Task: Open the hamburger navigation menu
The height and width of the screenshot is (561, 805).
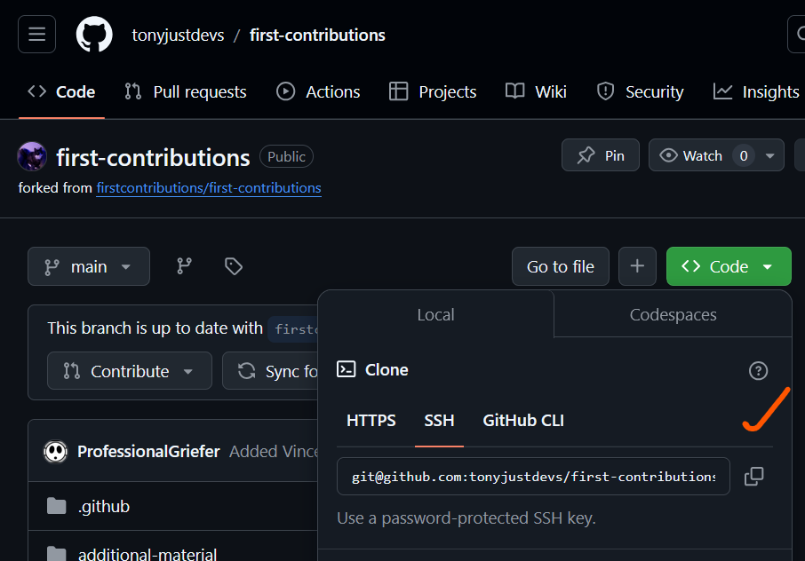Action: [x=37, y=35]
